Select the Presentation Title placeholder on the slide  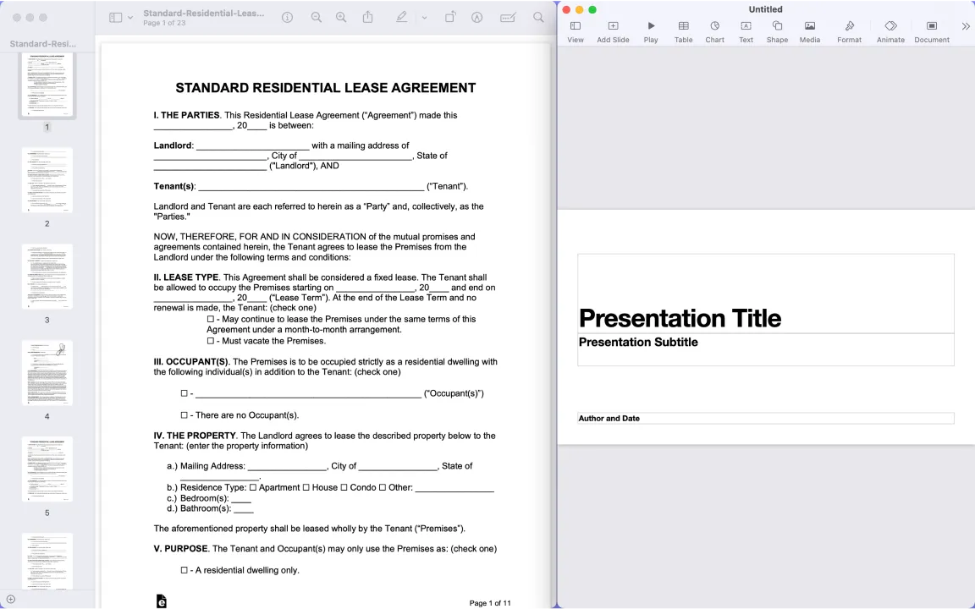tap(765, 294)
